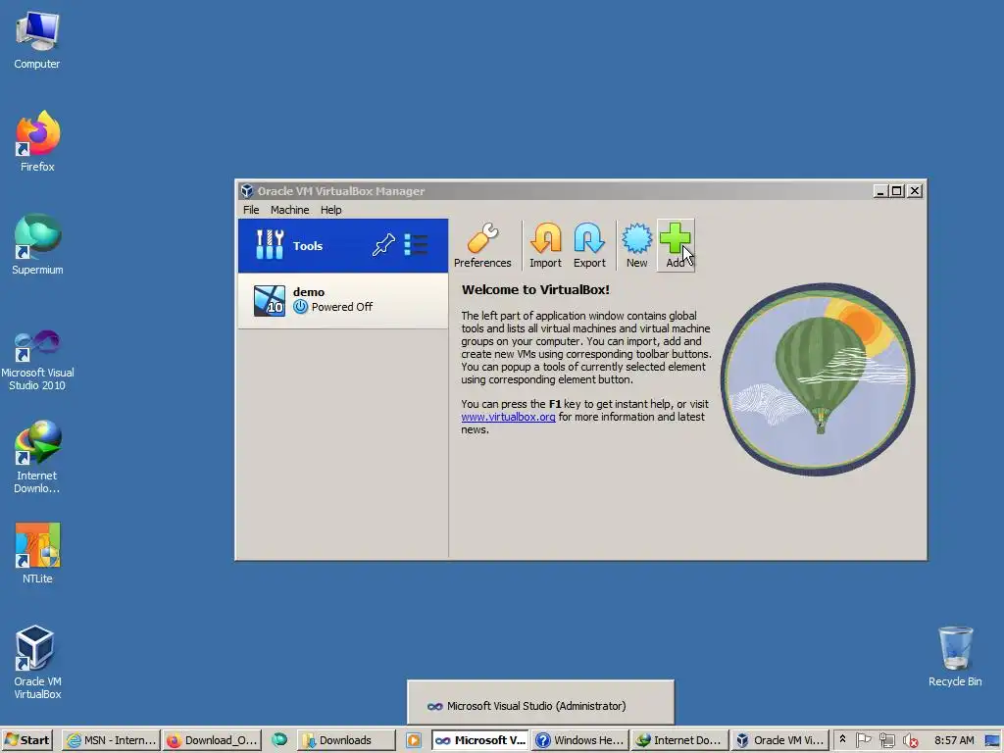This screenshot has width=1004, height=753.
Task: Click the Microsoft Visual Studio 2010 shortcut
Action: [37, 360]
